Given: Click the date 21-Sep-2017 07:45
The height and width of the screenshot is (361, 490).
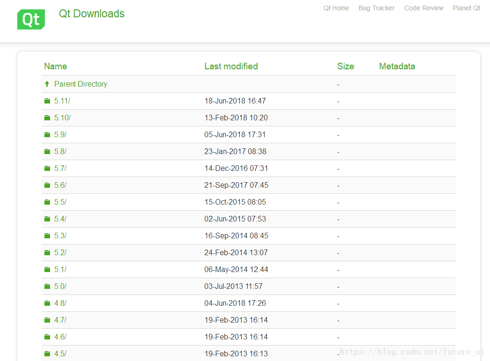Looking at the screenshot, I should tap(236, 185).
